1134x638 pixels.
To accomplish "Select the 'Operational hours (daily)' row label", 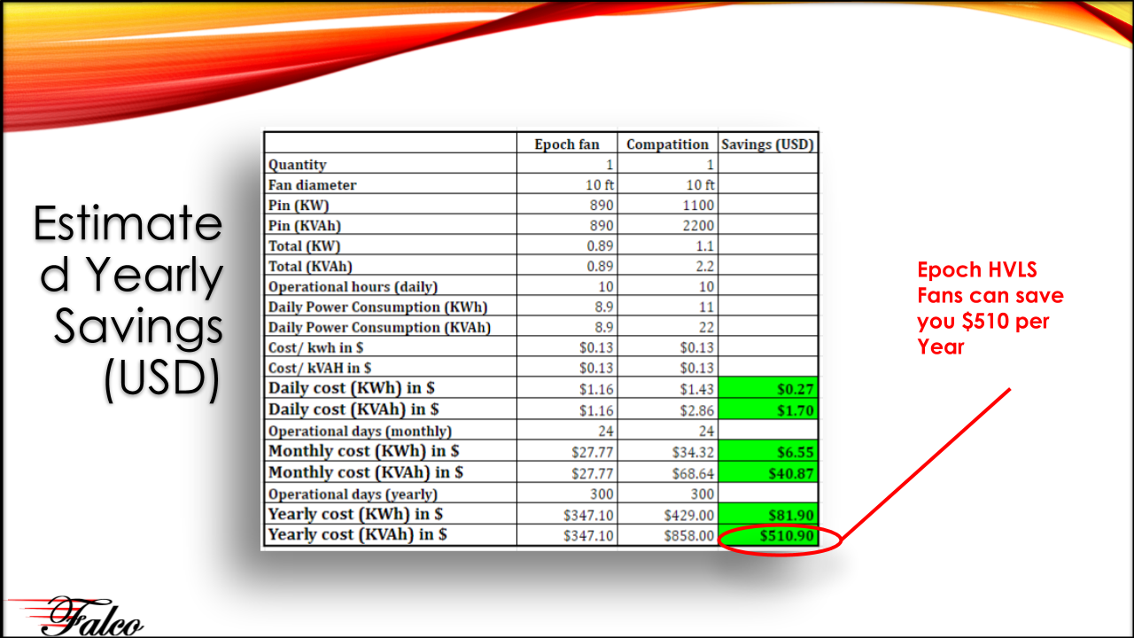I will (353, 287).
